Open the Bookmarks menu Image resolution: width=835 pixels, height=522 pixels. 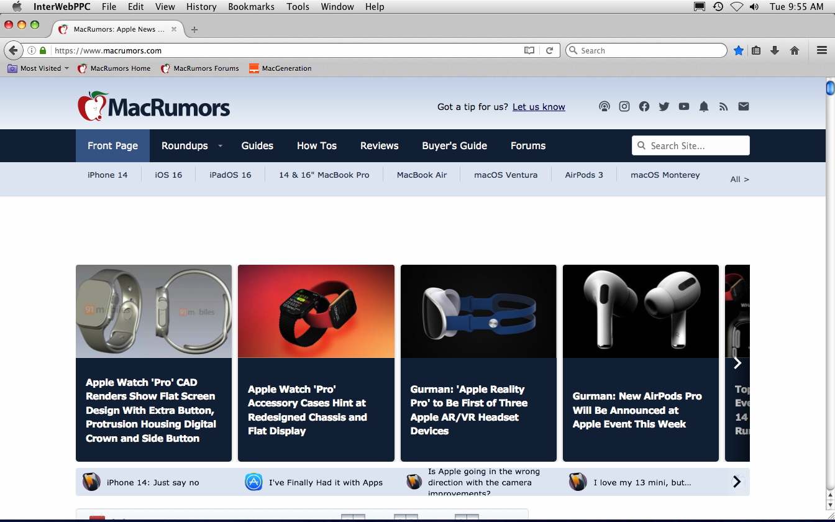pos(251,7)
